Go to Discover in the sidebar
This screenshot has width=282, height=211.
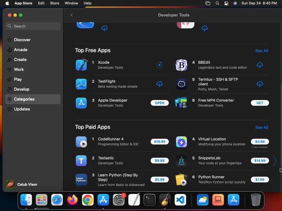click(33, 40)
